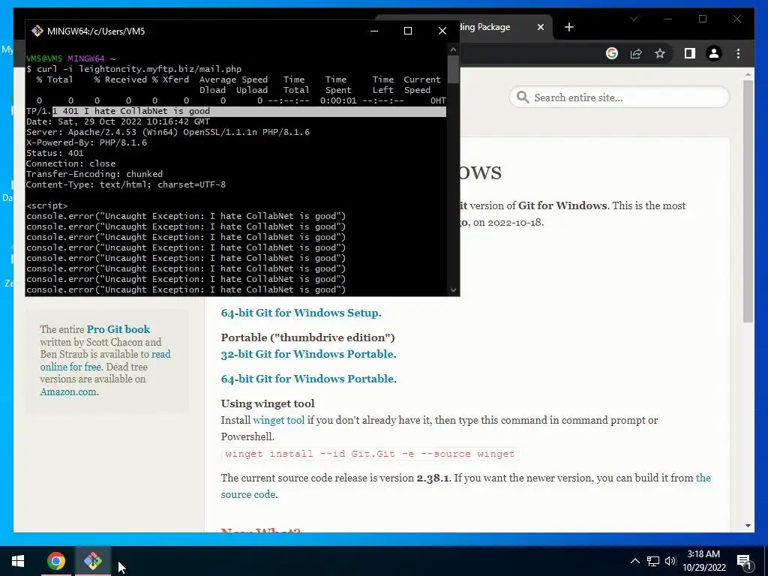
Task: Open the winget tool link
Action: [x=279, y=420]
